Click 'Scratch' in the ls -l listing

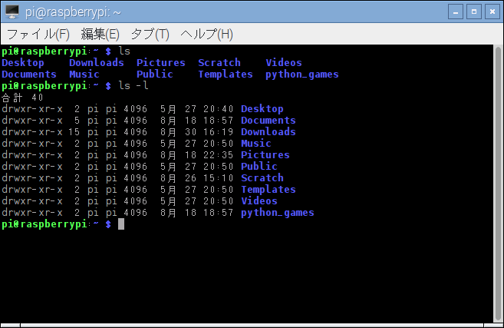pos(262,178)
